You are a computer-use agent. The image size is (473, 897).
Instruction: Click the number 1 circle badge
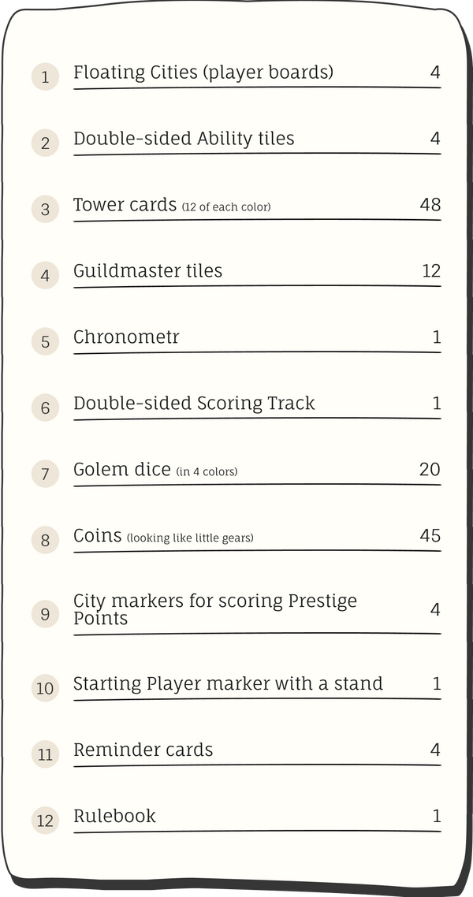[x=45, y=76]
